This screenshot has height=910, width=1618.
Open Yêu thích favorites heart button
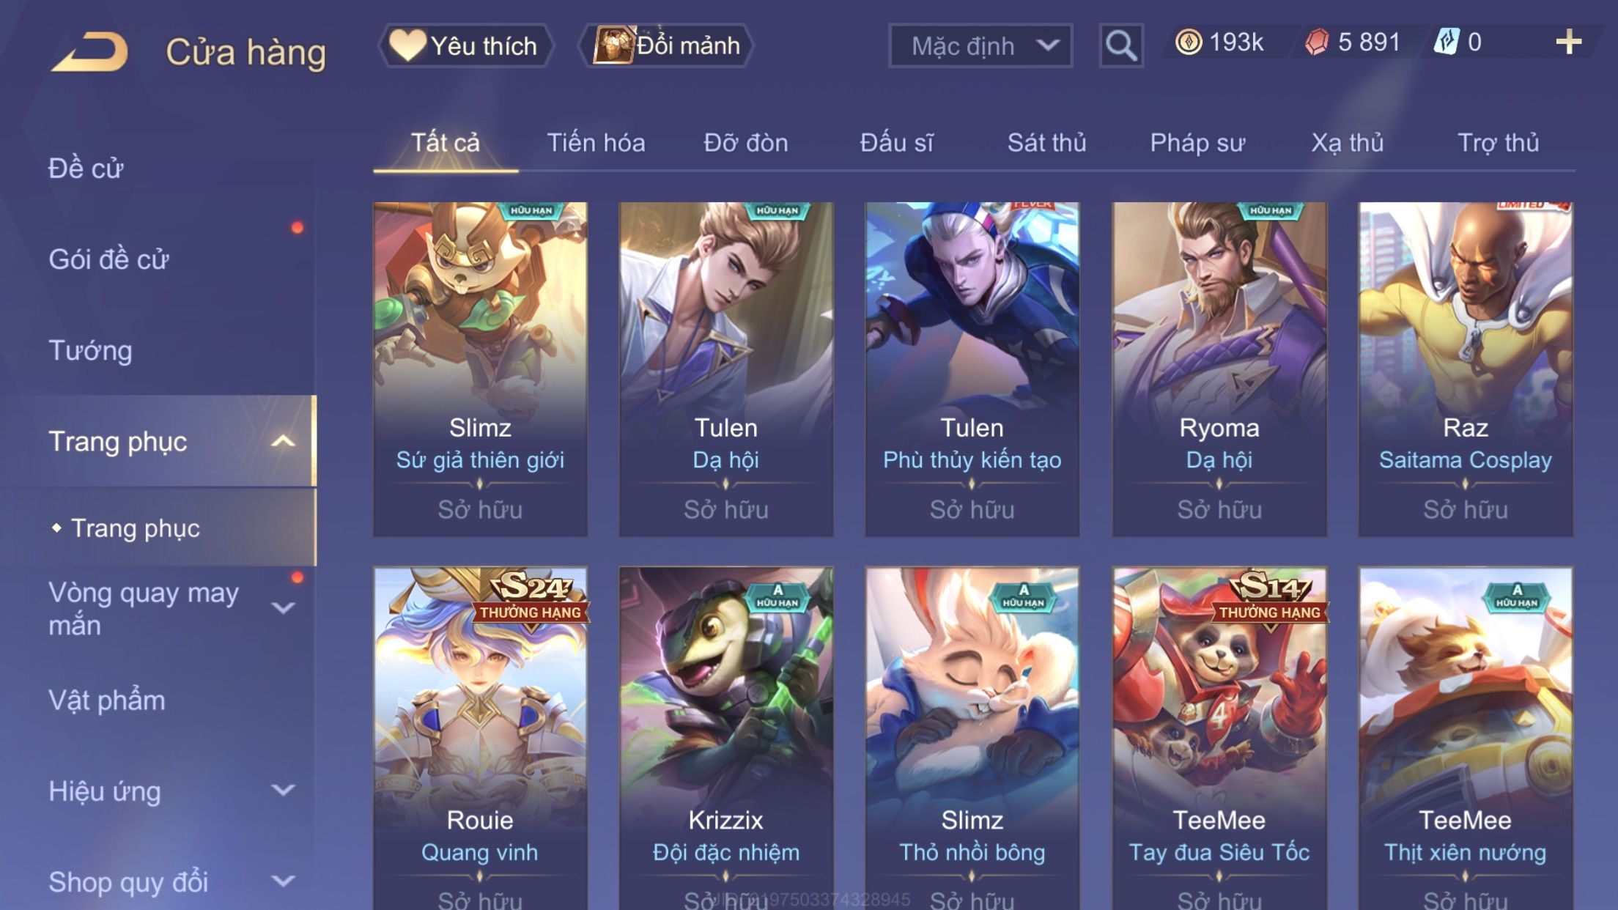[465, 45]
